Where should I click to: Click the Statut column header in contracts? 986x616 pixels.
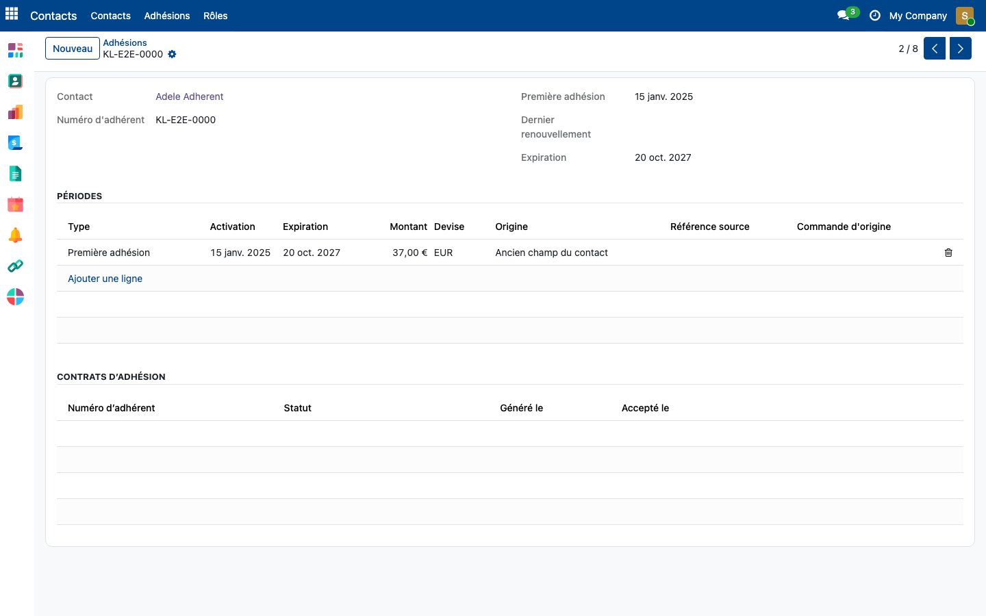point(297,408)
